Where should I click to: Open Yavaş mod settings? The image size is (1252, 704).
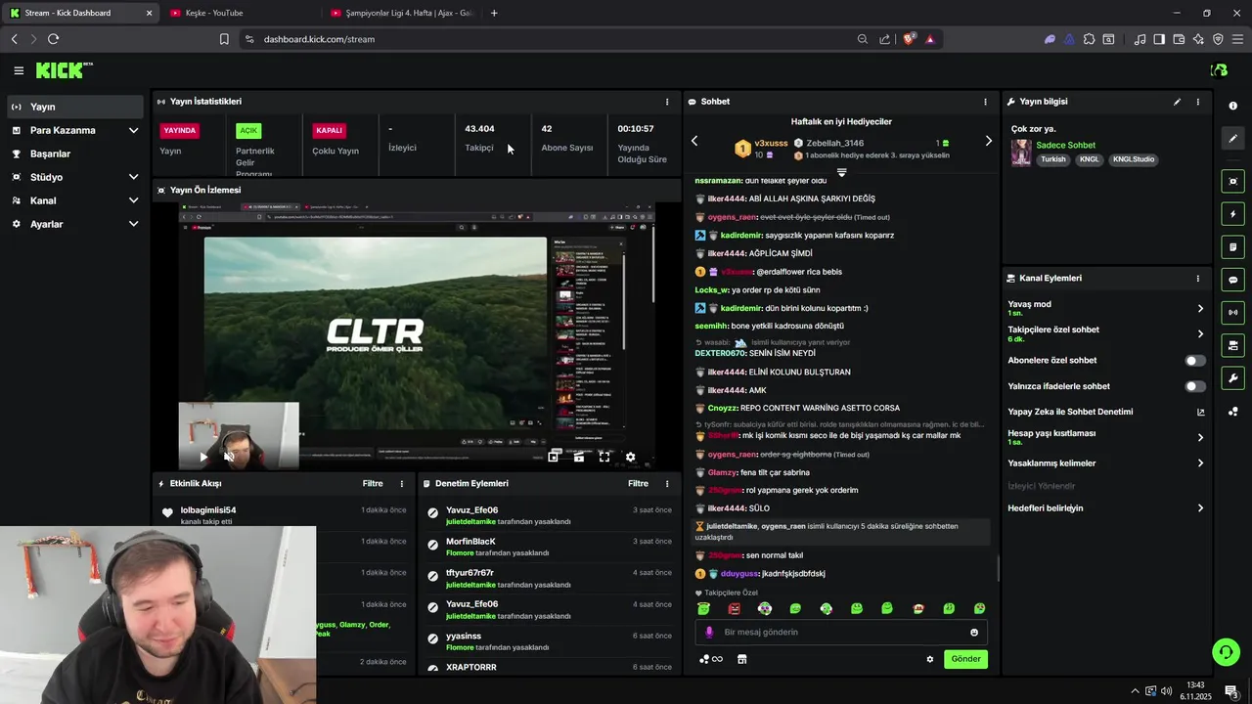[1105, 308]
